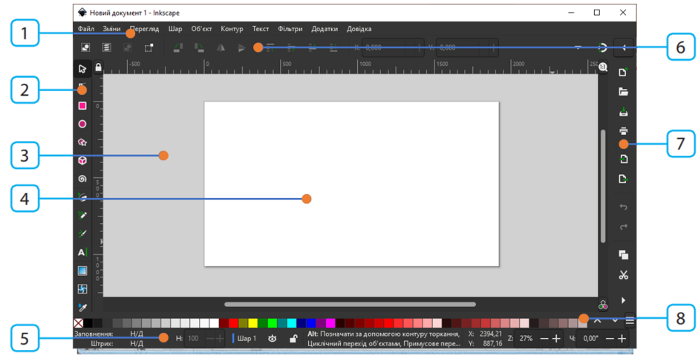Pick the cyan palette swatch

[x=292, y=323]
